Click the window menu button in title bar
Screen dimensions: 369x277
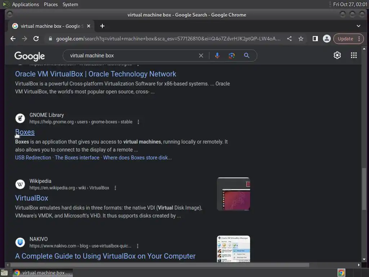pyautogui.click(x=10, y=14)
